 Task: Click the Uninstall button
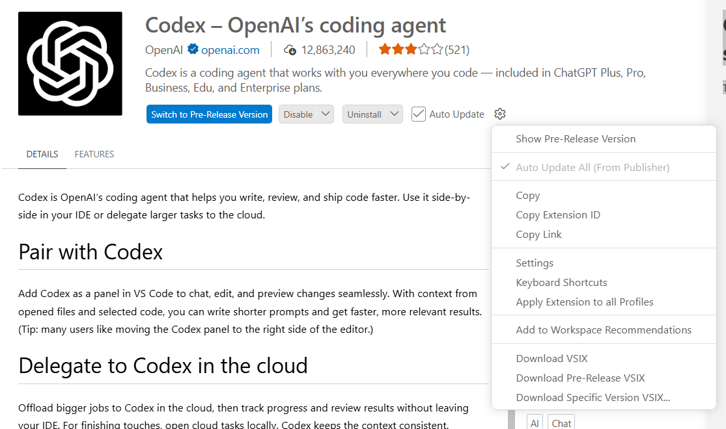click(x=364, y=114)
